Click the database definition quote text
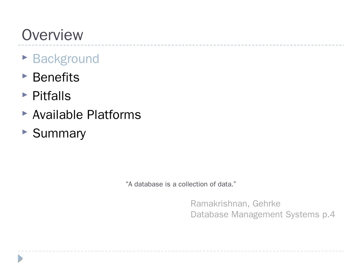This screenshot has width=362, height=271. 181,184
